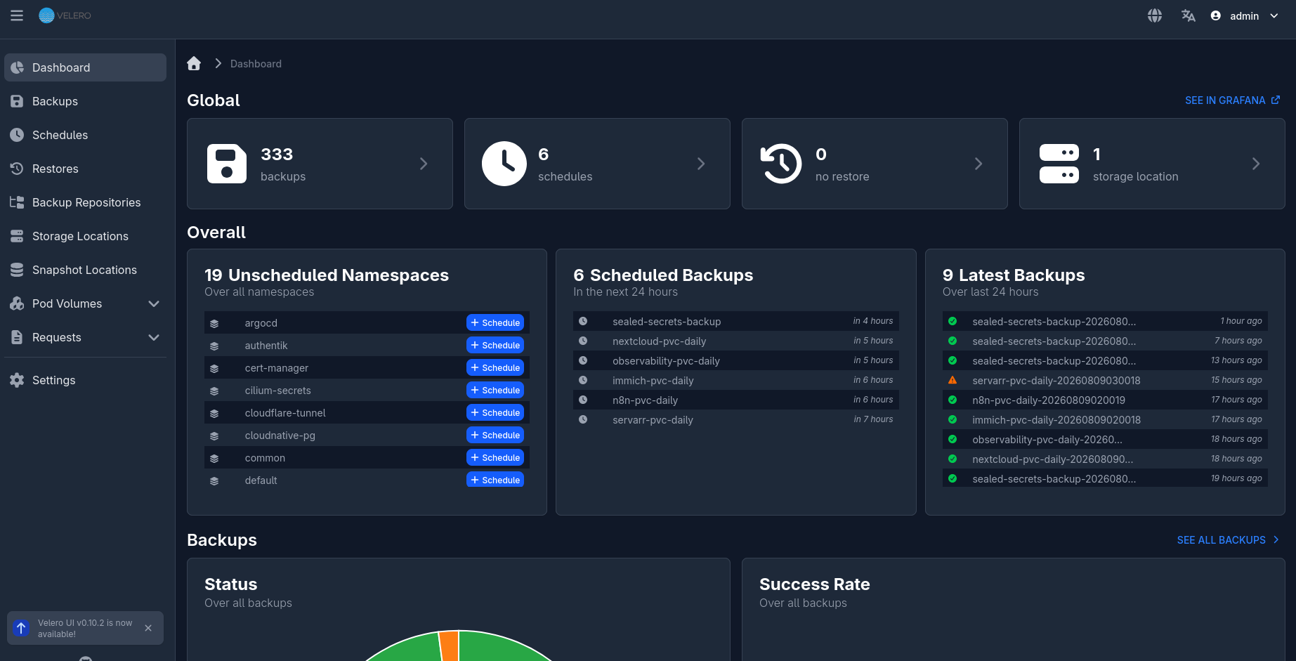Click the Dashboard breadcrumb text
Image resolution: width=1296 pixels, height=661 pixels.
tap(256, 64)
